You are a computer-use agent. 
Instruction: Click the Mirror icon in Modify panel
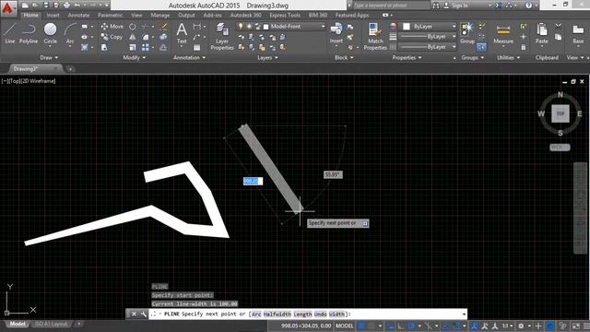[x=133, y=37]
